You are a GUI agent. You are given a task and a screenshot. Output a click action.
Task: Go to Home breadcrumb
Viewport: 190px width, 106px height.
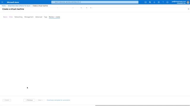click(4, 6)
